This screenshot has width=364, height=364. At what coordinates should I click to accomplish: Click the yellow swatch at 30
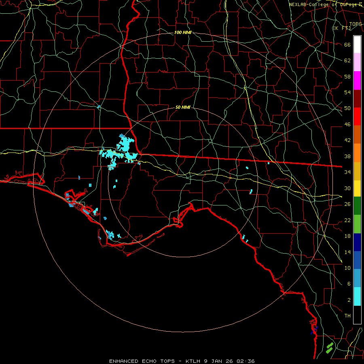(357, 188)
